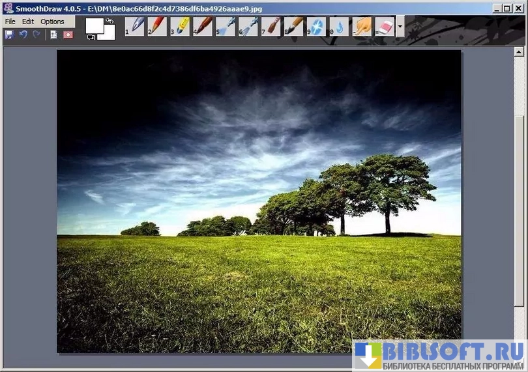This screenshot has height=372, width=528.
Task: Select the water drop blur tool
Action: pos(339,26)
